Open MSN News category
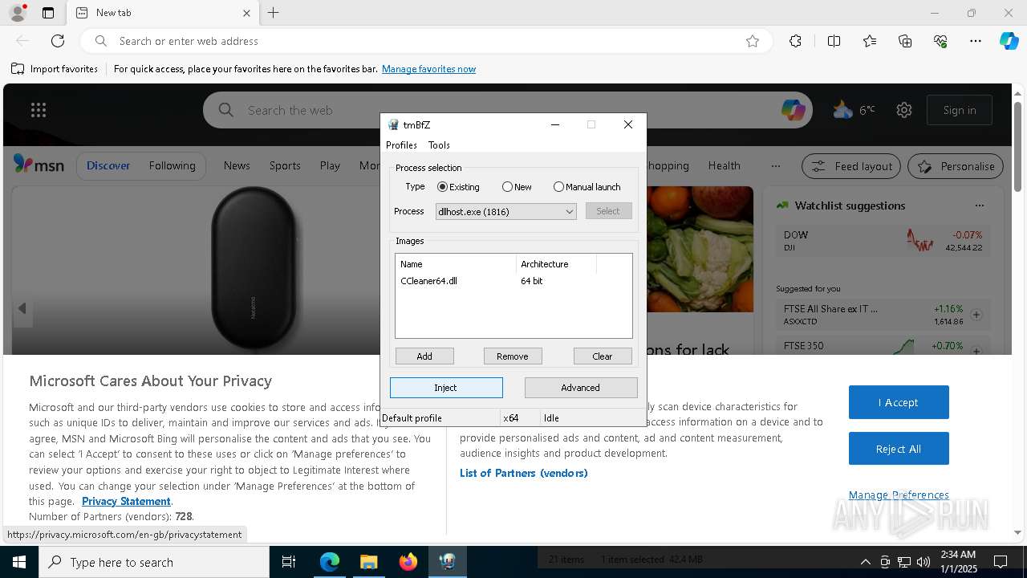The image size is (1027, 578). [x=237, y=165]
